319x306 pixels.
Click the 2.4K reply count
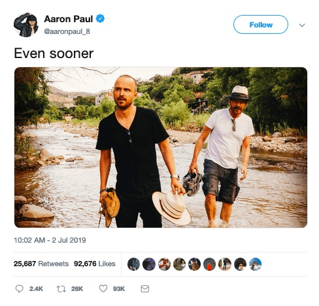click(36, 289)
